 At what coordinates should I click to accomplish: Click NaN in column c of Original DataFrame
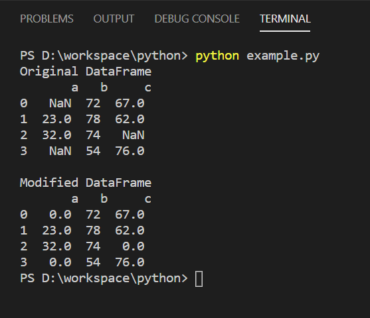click(134, 135)
